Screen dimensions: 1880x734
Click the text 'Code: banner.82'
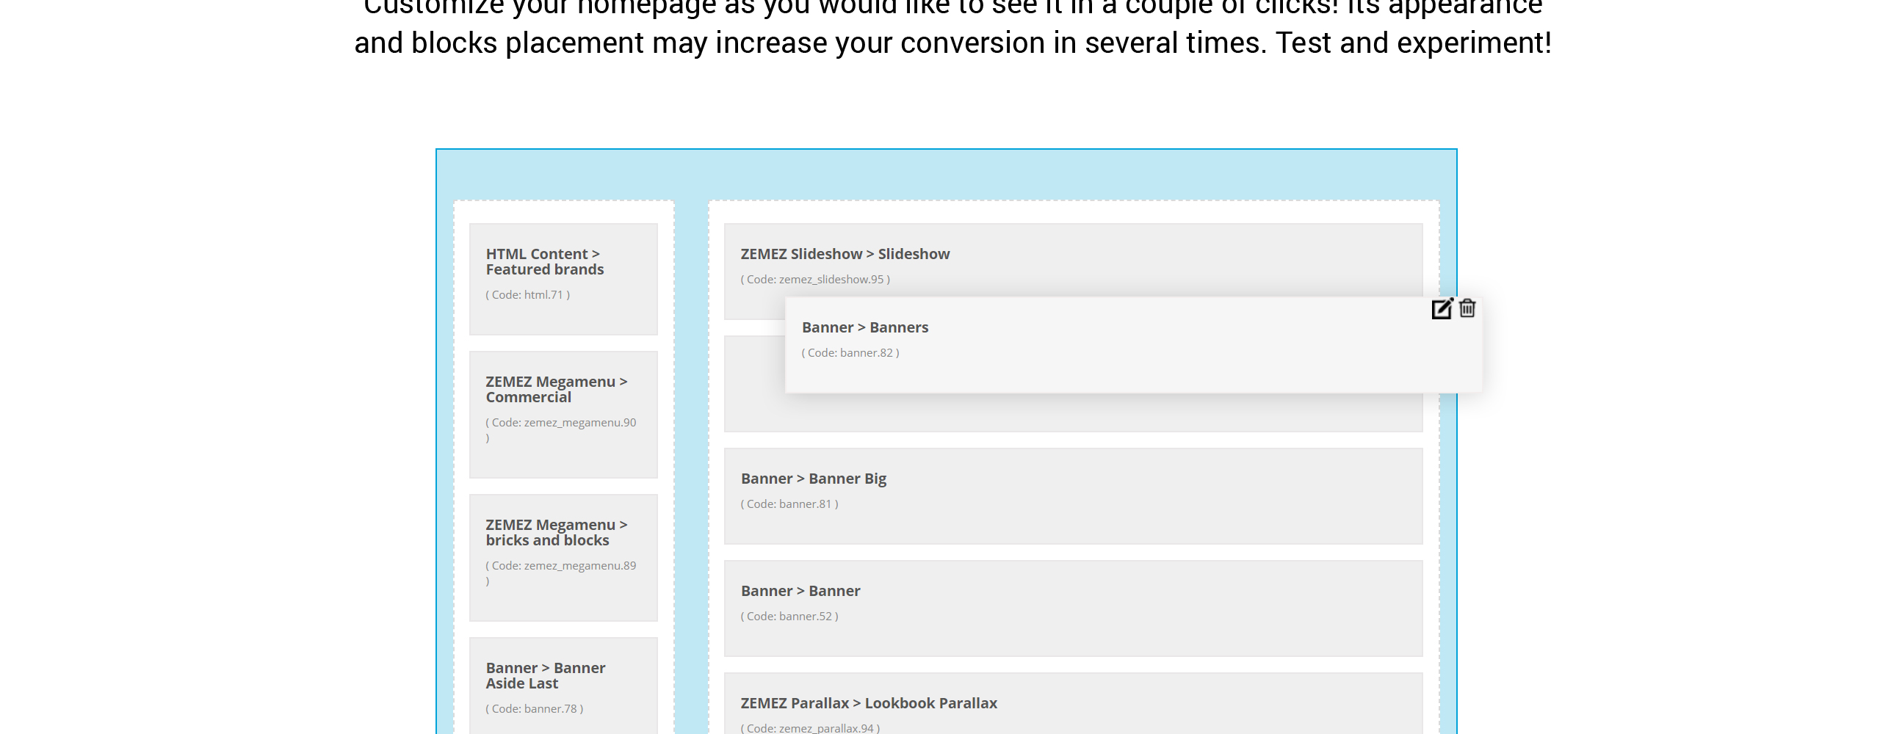pos(850,352)
